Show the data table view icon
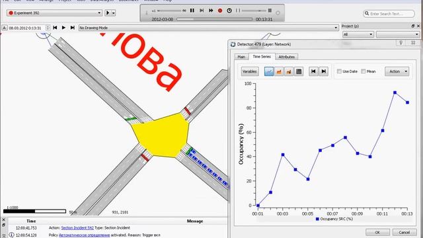Screen dimensions: 423x238 (299, 71)
